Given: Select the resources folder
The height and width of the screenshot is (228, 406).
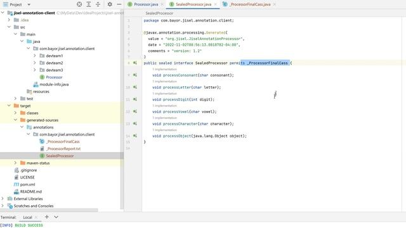Looking at the screenshot, I should [x=41, y=91].
